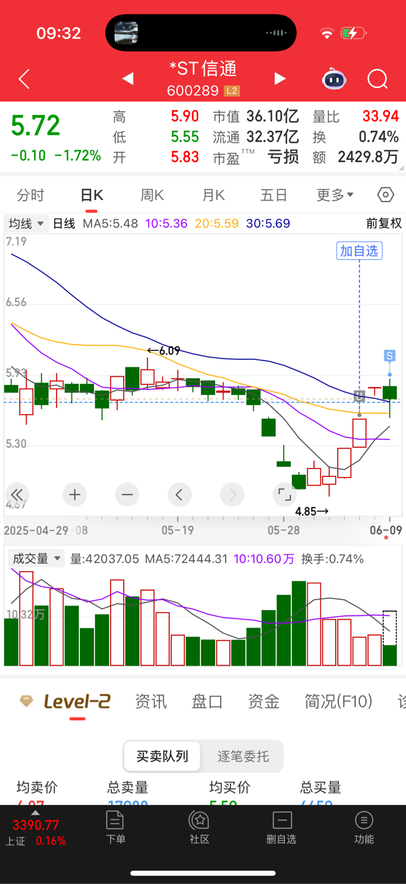Switch to 五日 tab
The height and width of the screenshot is (884, 406).
[x=274, y=195]
